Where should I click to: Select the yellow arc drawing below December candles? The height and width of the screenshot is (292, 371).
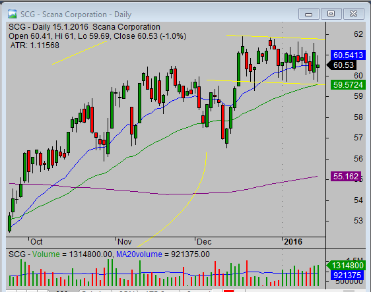(x=194, y=194)
